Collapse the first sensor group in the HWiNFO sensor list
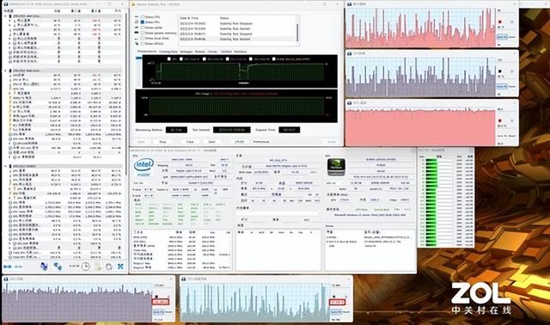 [5, 16]
